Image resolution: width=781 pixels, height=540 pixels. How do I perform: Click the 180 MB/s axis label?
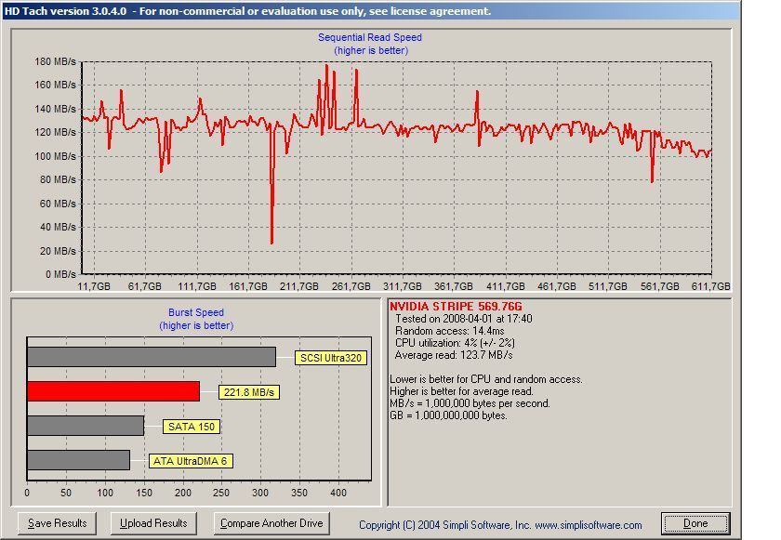[x=55, y=61]
